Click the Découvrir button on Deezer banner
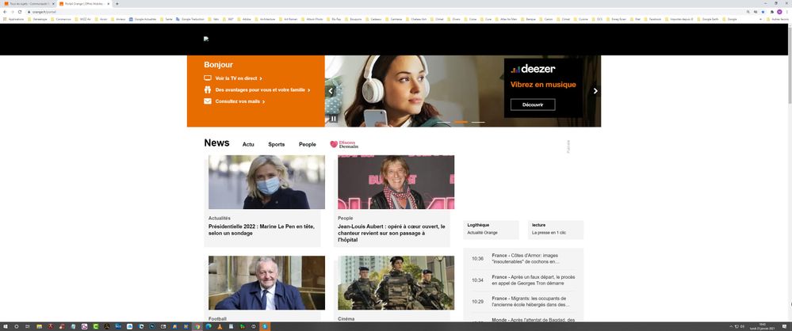Image resolution: width=792 pixels, height=331 pixels. tap(532, 105)
